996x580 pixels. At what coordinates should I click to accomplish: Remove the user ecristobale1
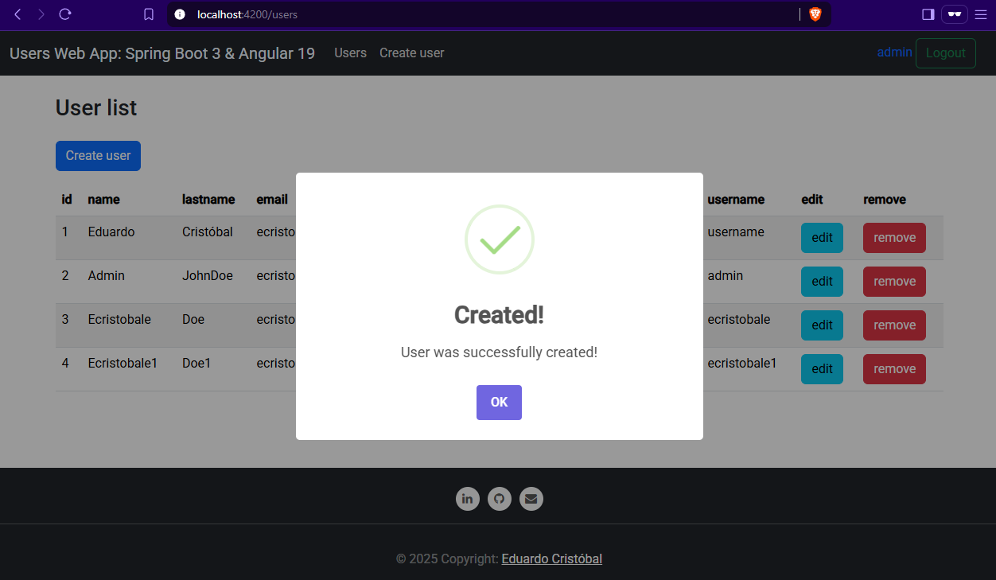894,369
